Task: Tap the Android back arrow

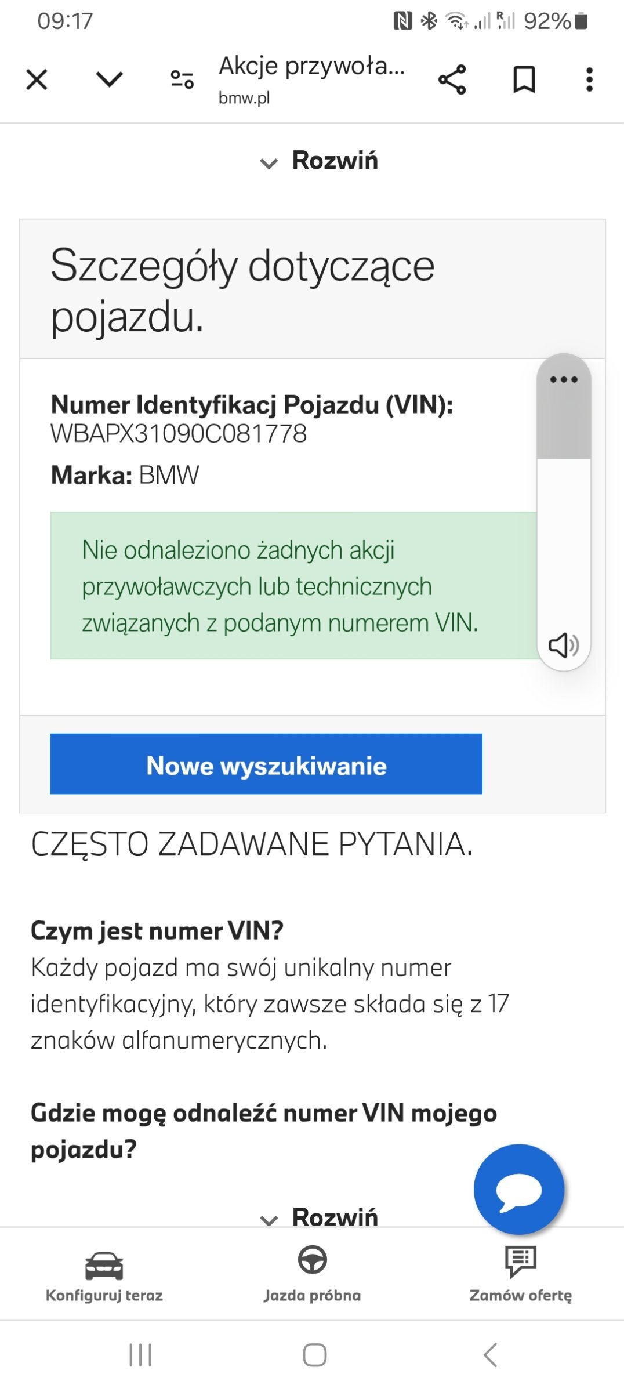Action: (491, 1355)
